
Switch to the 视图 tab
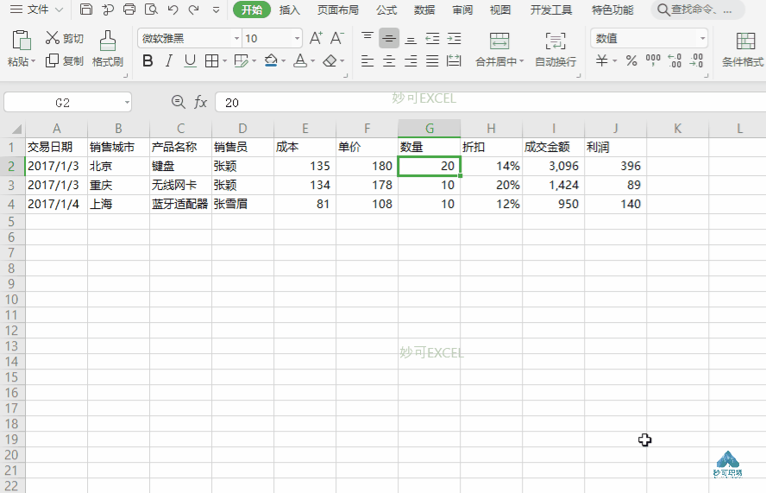499,9
